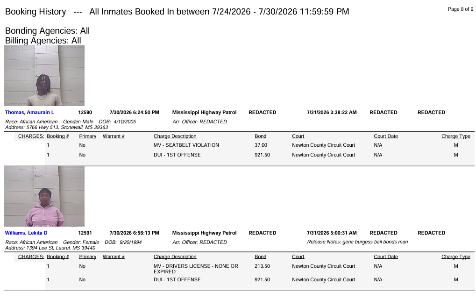Click booking number 12591
Screen dimensions: 476x307
(85, 233)
